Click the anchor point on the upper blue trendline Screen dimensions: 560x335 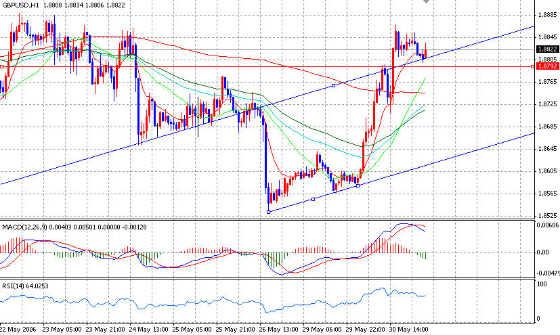[334, 86]
